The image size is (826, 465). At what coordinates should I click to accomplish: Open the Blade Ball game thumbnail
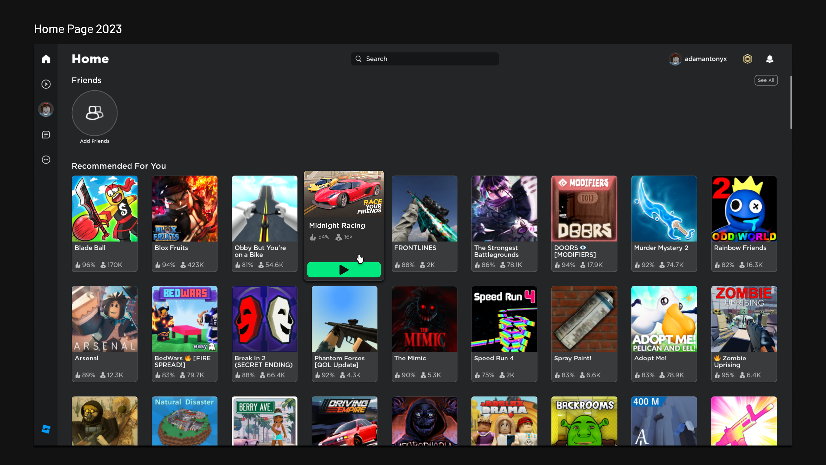tap(104, 208)
